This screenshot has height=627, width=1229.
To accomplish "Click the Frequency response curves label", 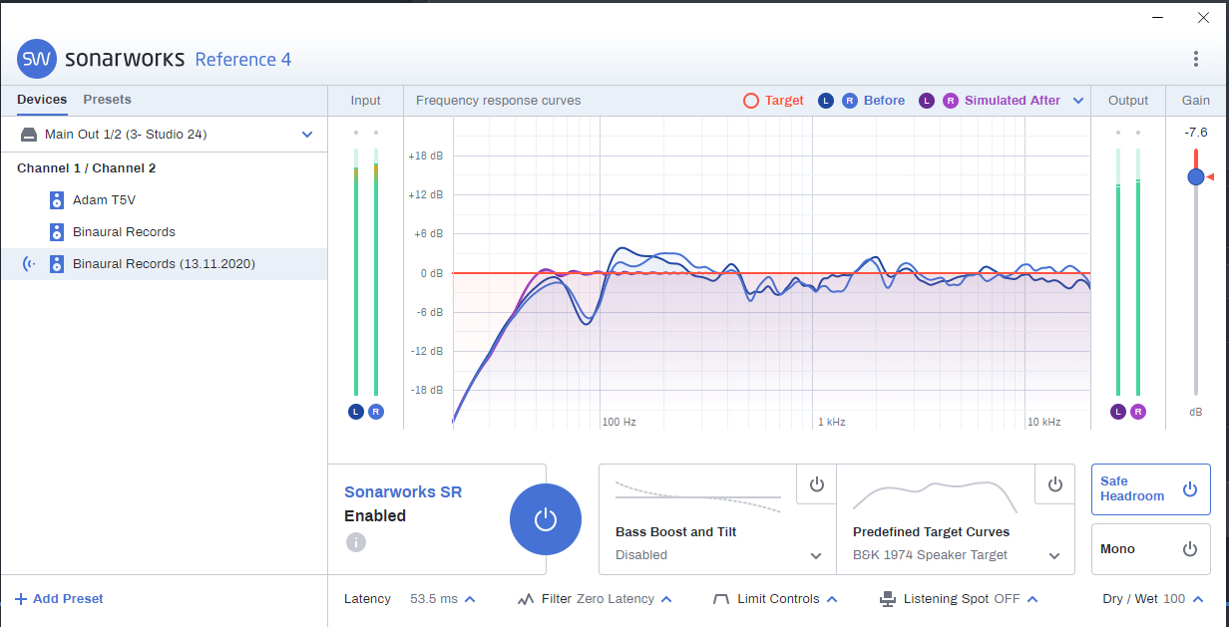I will tap(498, 101).
